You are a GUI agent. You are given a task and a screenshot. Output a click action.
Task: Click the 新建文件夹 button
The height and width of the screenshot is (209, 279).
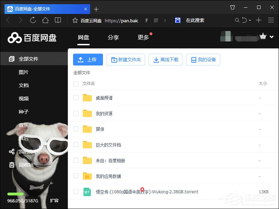point(126,60)
